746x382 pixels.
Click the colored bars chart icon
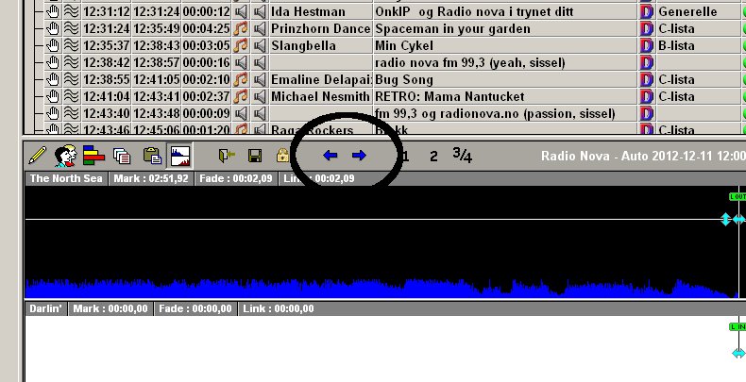pos(93,156)
